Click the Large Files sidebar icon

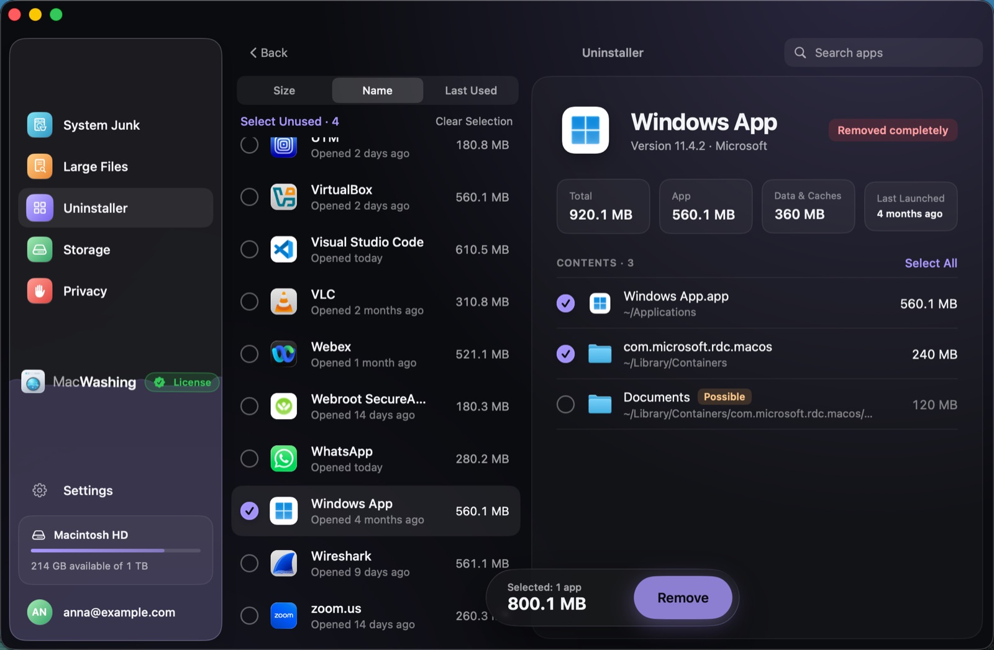pyautogui.click(x=40, y=166)
